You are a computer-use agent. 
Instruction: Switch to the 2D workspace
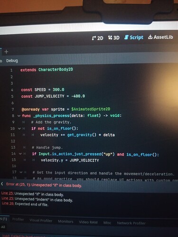tap(97, 38)
